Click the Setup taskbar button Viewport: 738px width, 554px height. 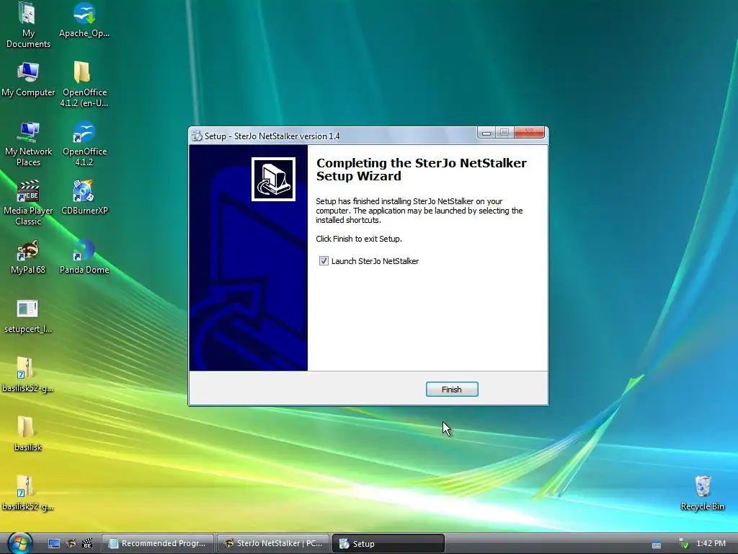pos(388,543)
